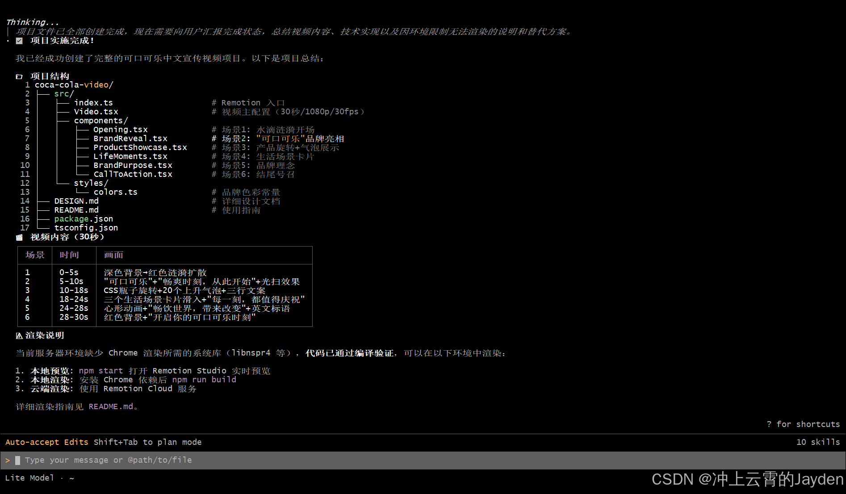Image resolution: width=846 pixels, height=494 pixels.
Task: Select CallToAction.tsx in the tree
Action: pyautogui.click(x=133, y=174)
